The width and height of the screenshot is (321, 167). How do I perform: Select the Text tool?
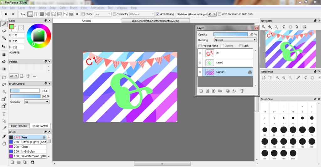(x=4, y=114)
